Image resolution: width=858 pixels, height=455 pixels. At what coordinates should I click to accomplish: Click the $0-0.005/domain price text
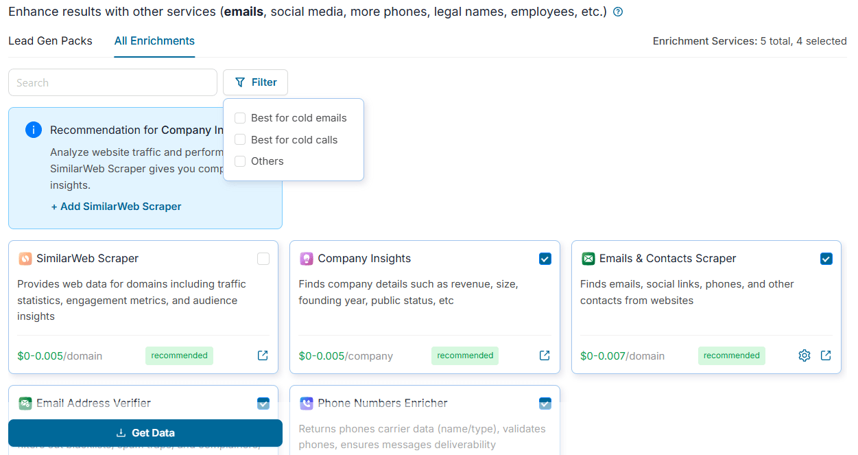tap(60, 356)
